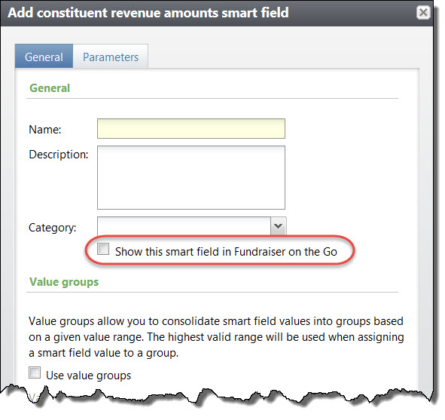Screen dimensions: 445x420
Task: Click inside the Category combo box field
Action: 184,226
